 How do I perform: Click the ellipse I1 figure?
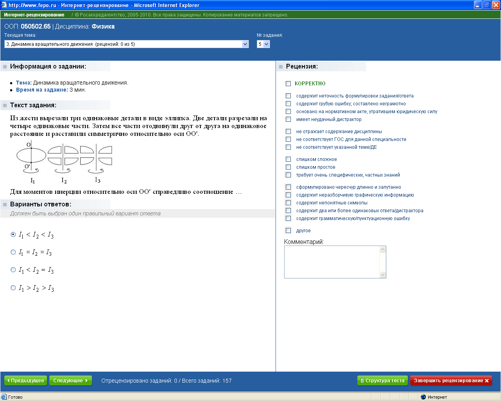31,155
